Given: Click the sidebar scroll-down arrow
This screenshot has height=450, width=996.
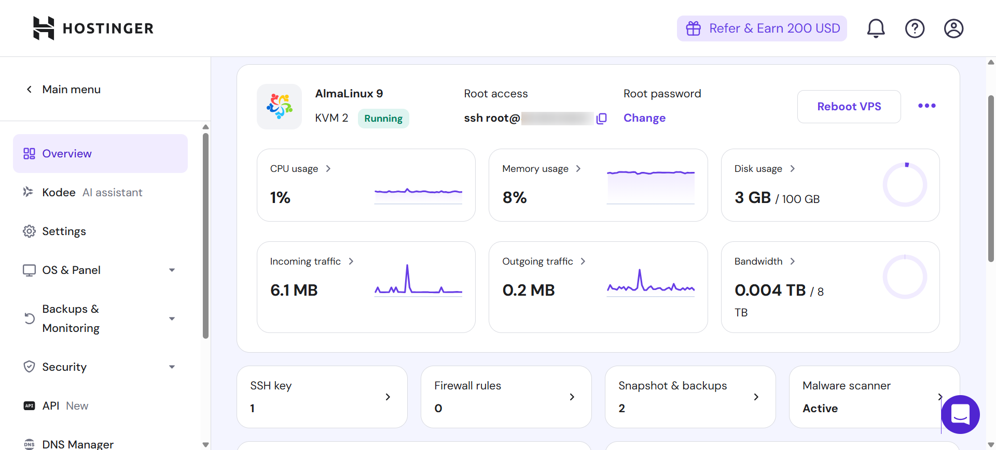Looking at the screenshot, I should 205,445.
